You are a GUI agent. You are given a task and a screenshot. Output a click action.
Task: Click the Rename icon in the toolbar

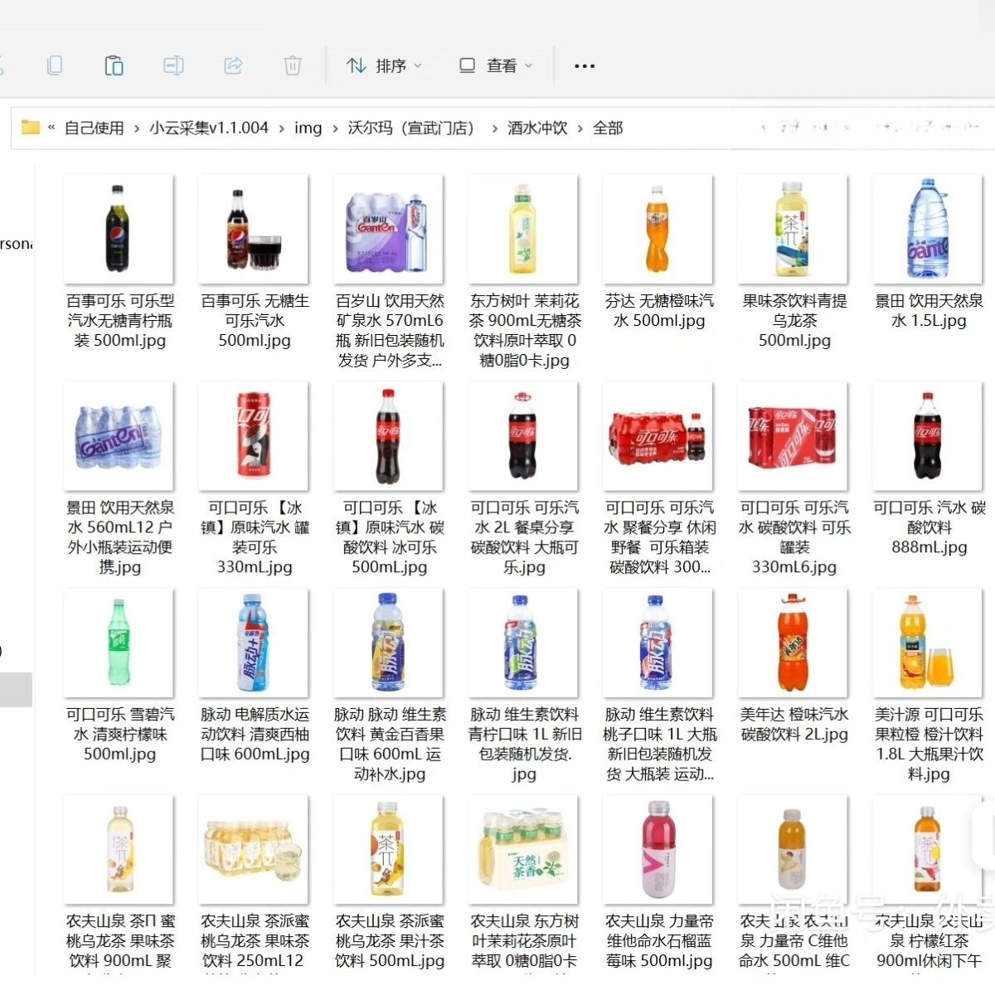(x=173, y=65)
